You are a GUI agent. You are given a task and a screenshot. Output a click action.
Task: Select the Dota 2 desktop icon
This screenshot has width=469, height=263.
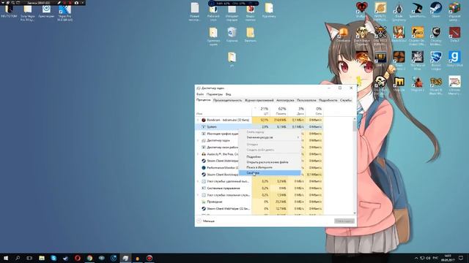point(454,34)
